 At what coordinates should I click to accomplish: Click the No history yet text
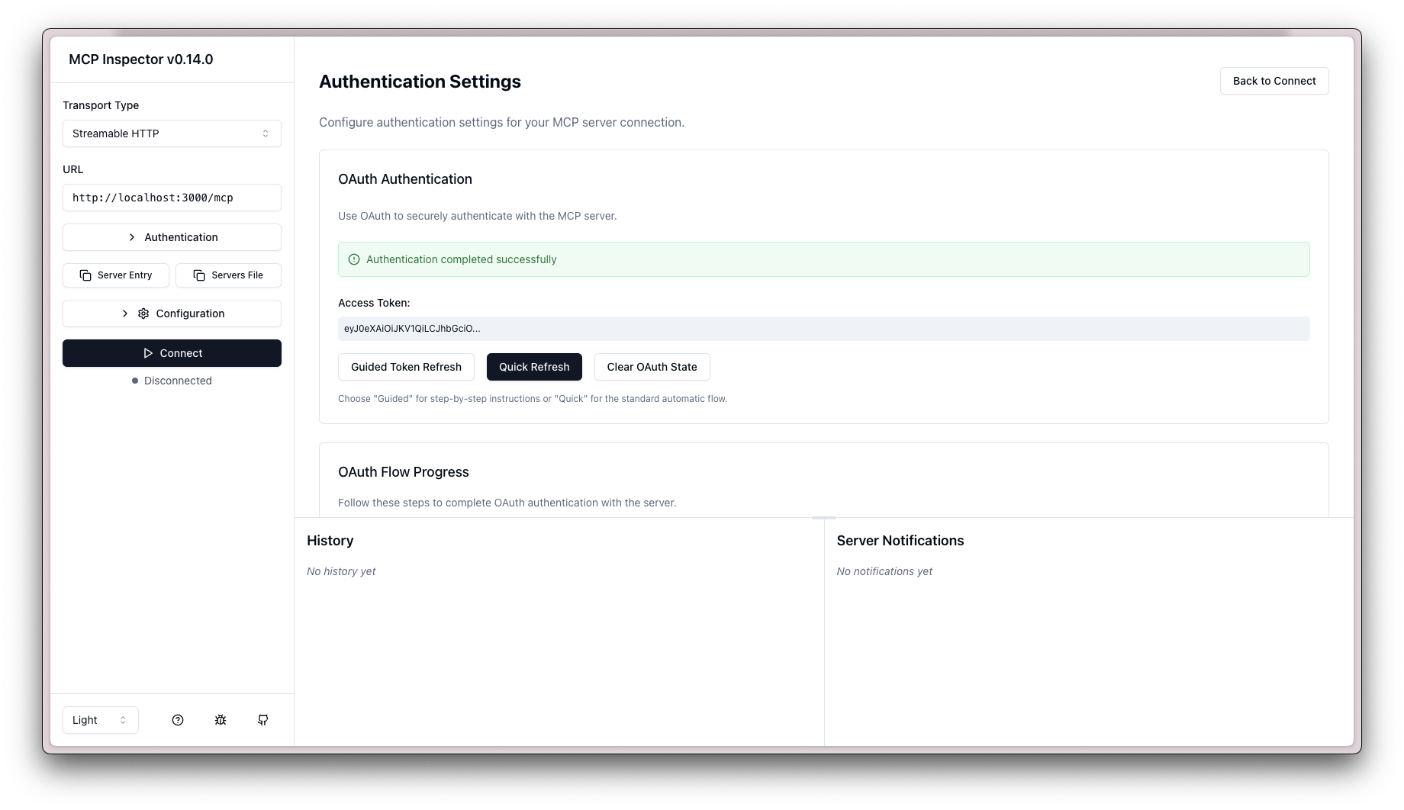(x=341, y=571)
